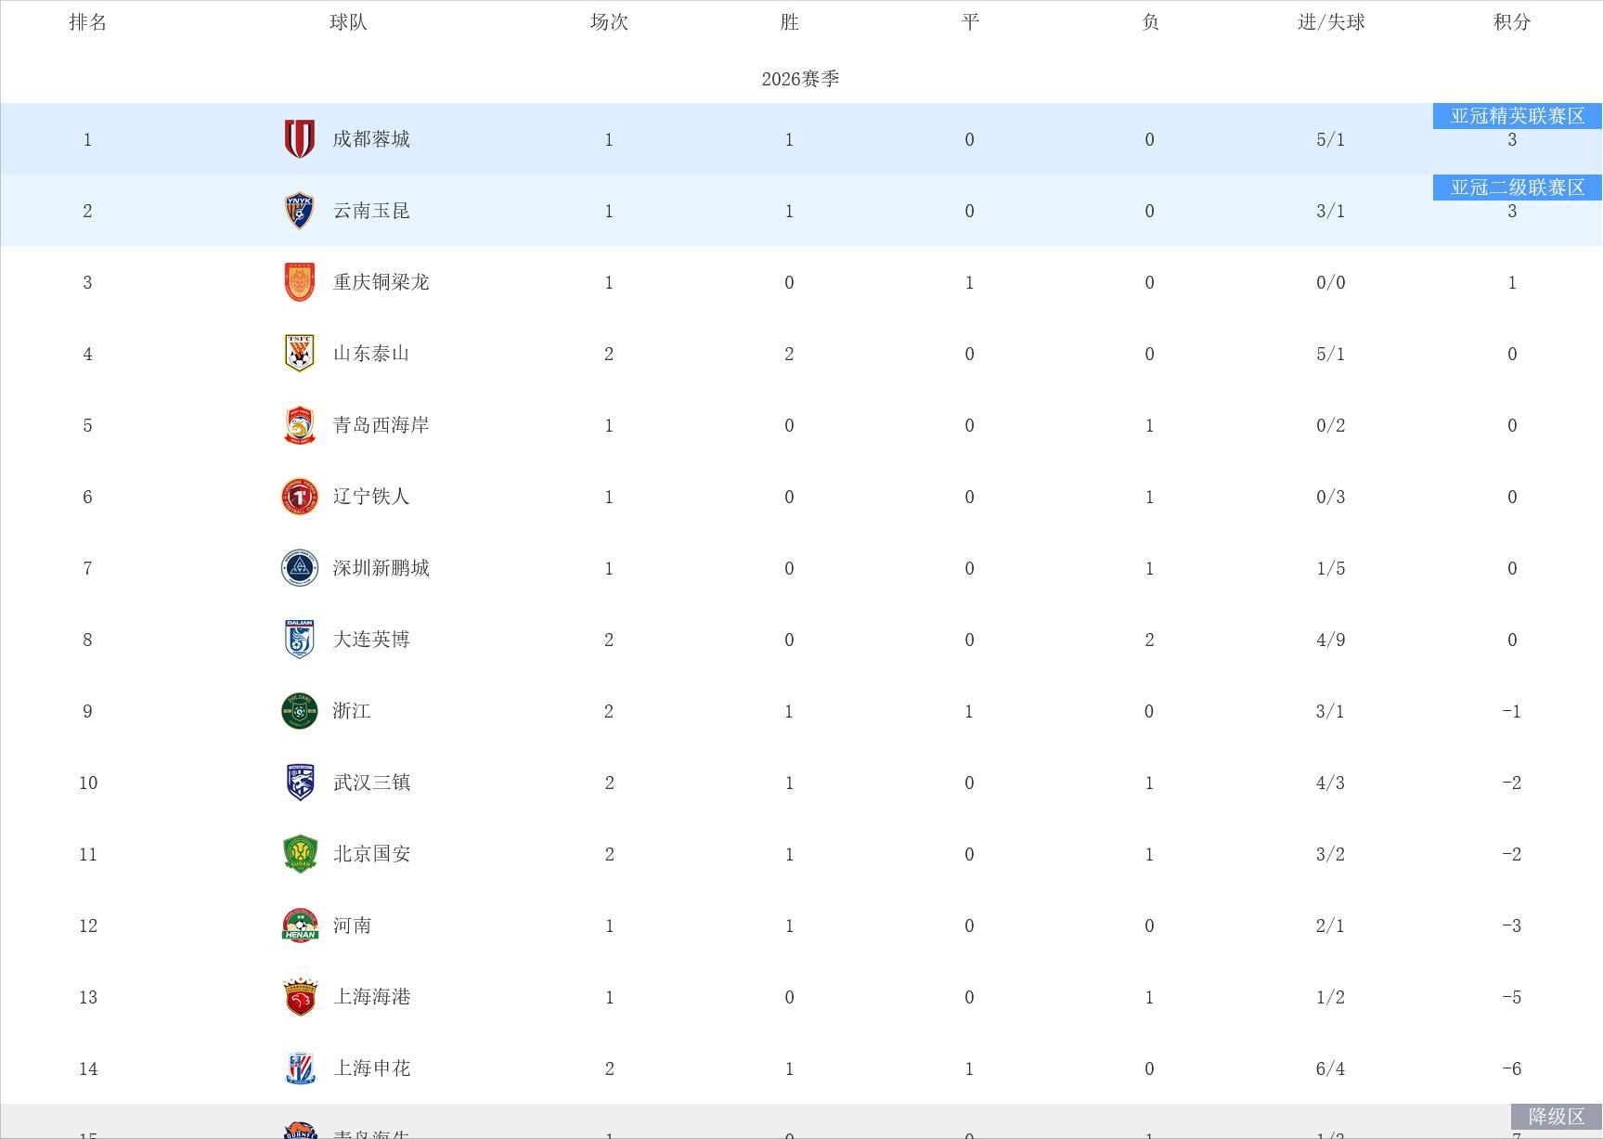Open the 深圳新鹏城 team badge

(299, 568)
